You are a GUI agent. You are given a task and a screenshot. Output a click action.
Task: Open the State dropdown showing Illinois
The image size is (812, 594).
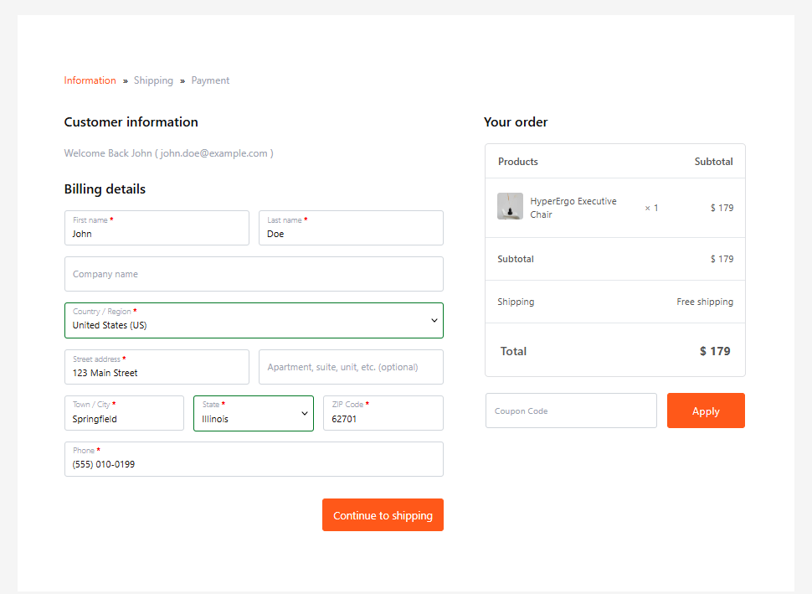(x=254, y=413)
